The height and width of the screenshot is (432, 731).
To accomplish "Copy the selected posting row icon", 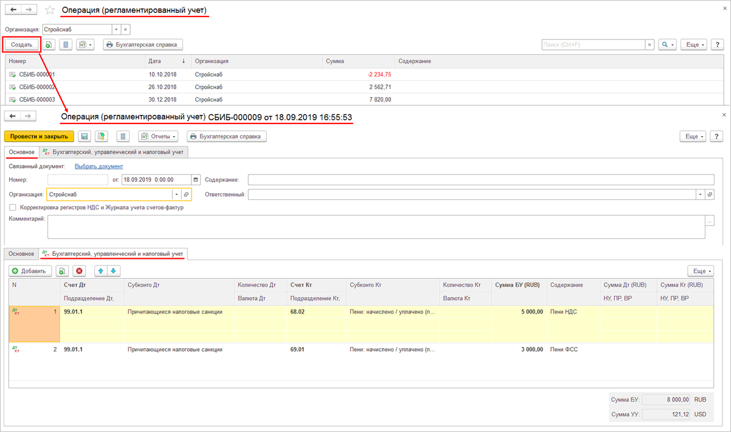I will click(x=62, y=271).
